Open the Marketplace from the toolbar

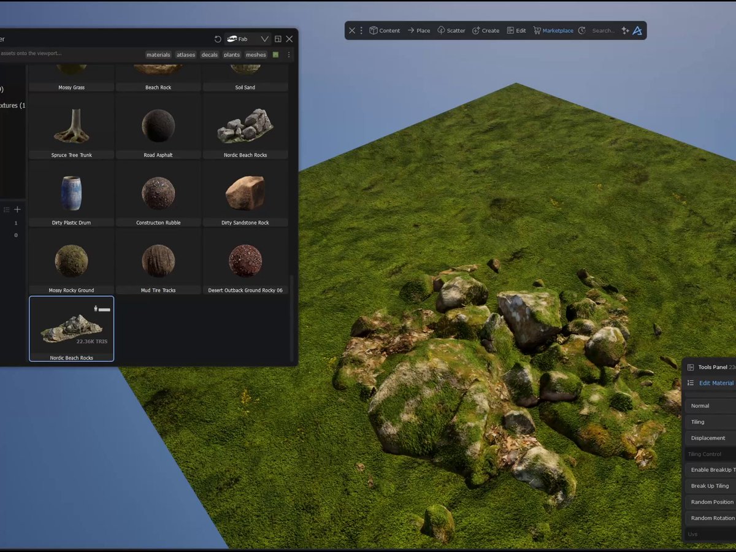click(x=553, y=31)
